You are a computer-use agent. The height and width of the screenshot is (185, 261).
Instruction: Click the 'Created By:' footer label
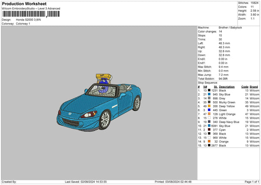click(x=9, y=182)
